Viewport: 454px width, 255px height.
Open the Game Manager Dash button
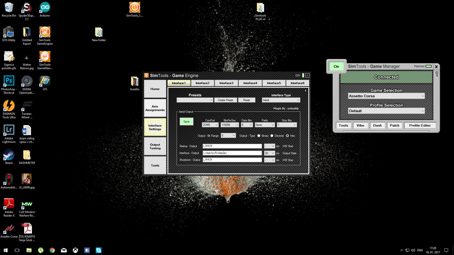pyautogui.click(x=377, y=126)
